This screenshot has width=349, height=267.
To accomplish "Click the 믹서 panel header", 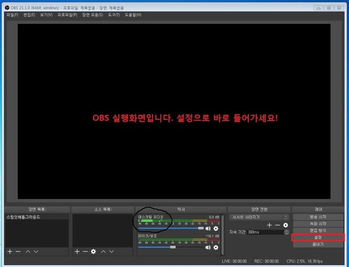I will coord(180,209).
